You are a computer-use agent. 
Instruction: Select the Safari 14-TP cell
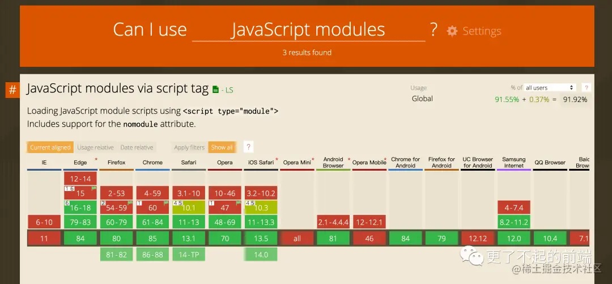pyautogui.click(x=189, y=255)
